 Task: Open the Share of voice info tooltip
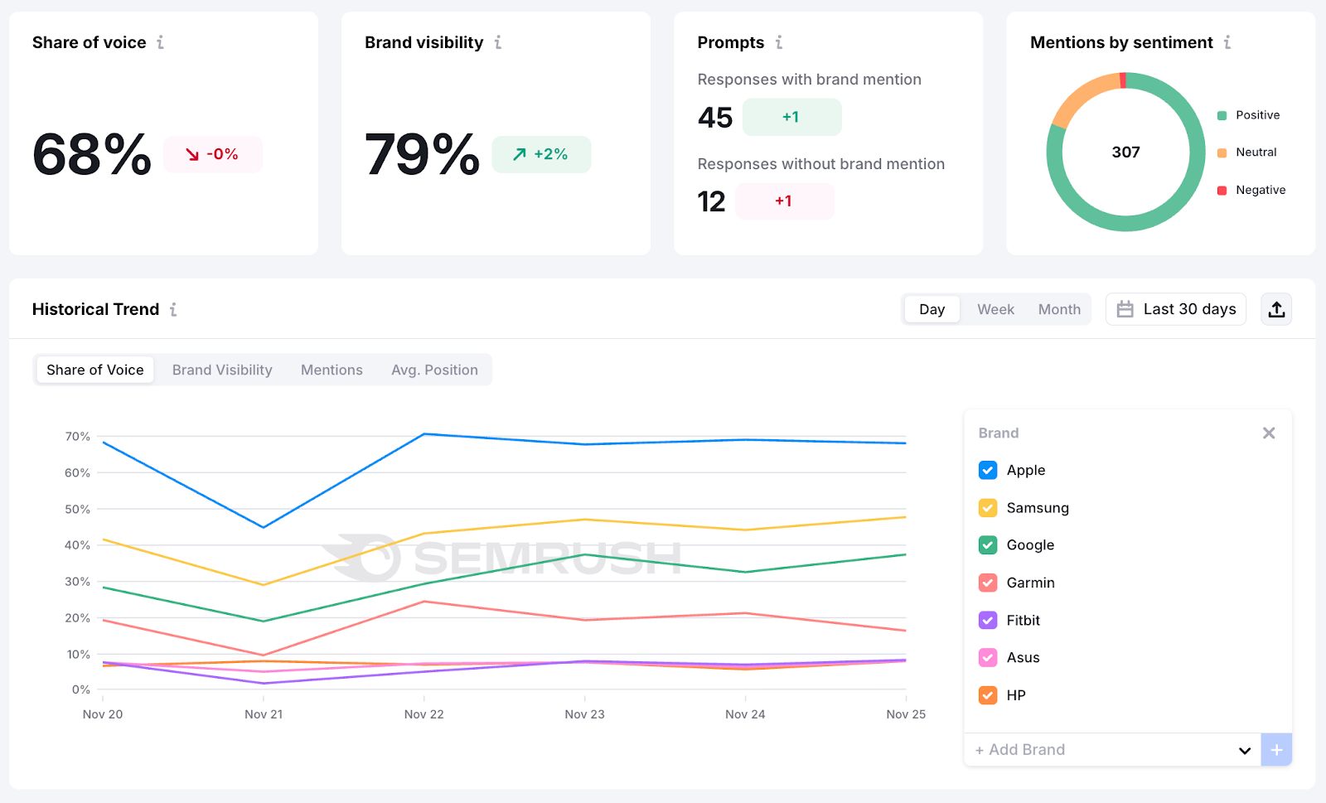tap(162, 42)
